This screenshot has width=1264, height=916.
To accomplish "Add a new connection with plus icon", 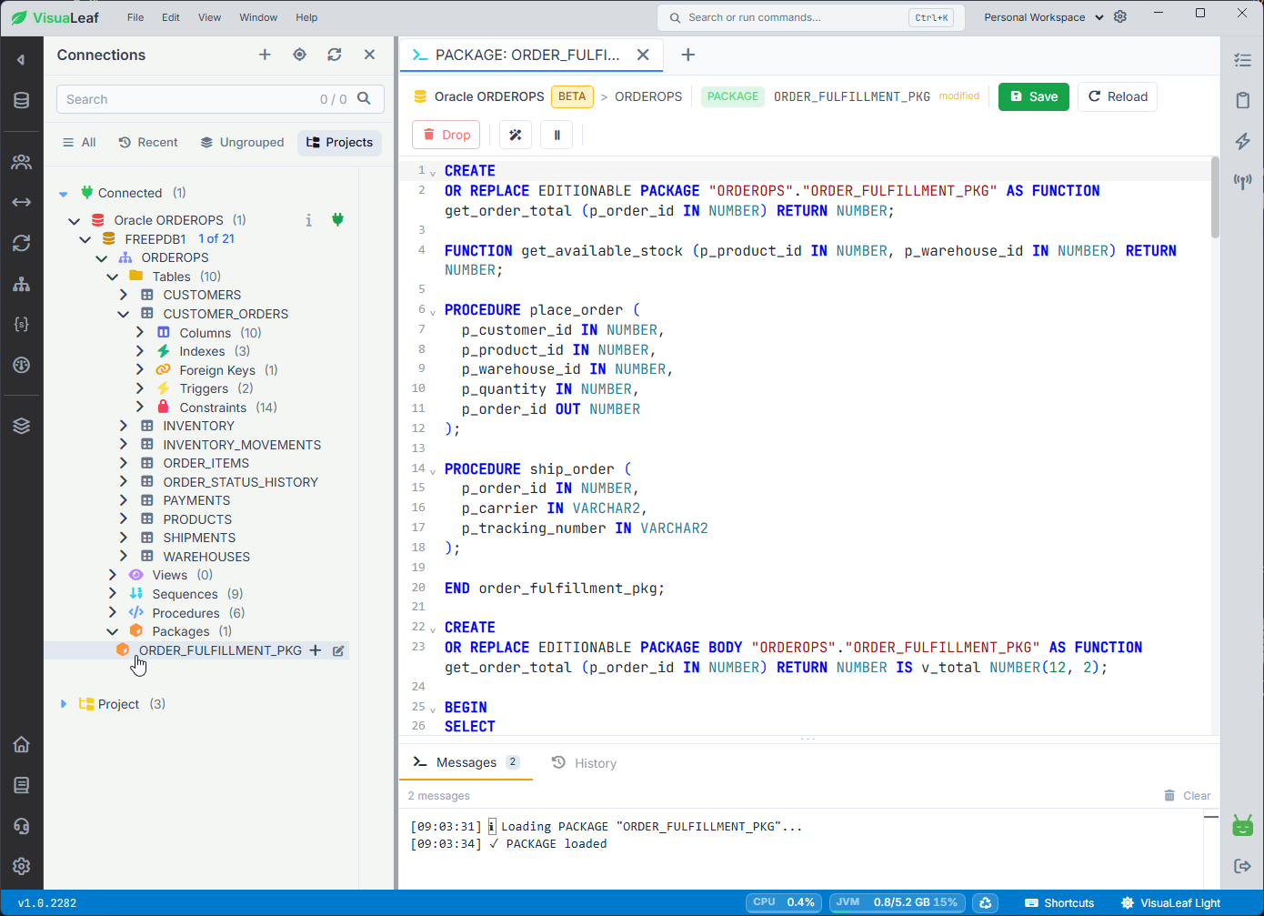I will pyautogui.click(x=265, y=55).
